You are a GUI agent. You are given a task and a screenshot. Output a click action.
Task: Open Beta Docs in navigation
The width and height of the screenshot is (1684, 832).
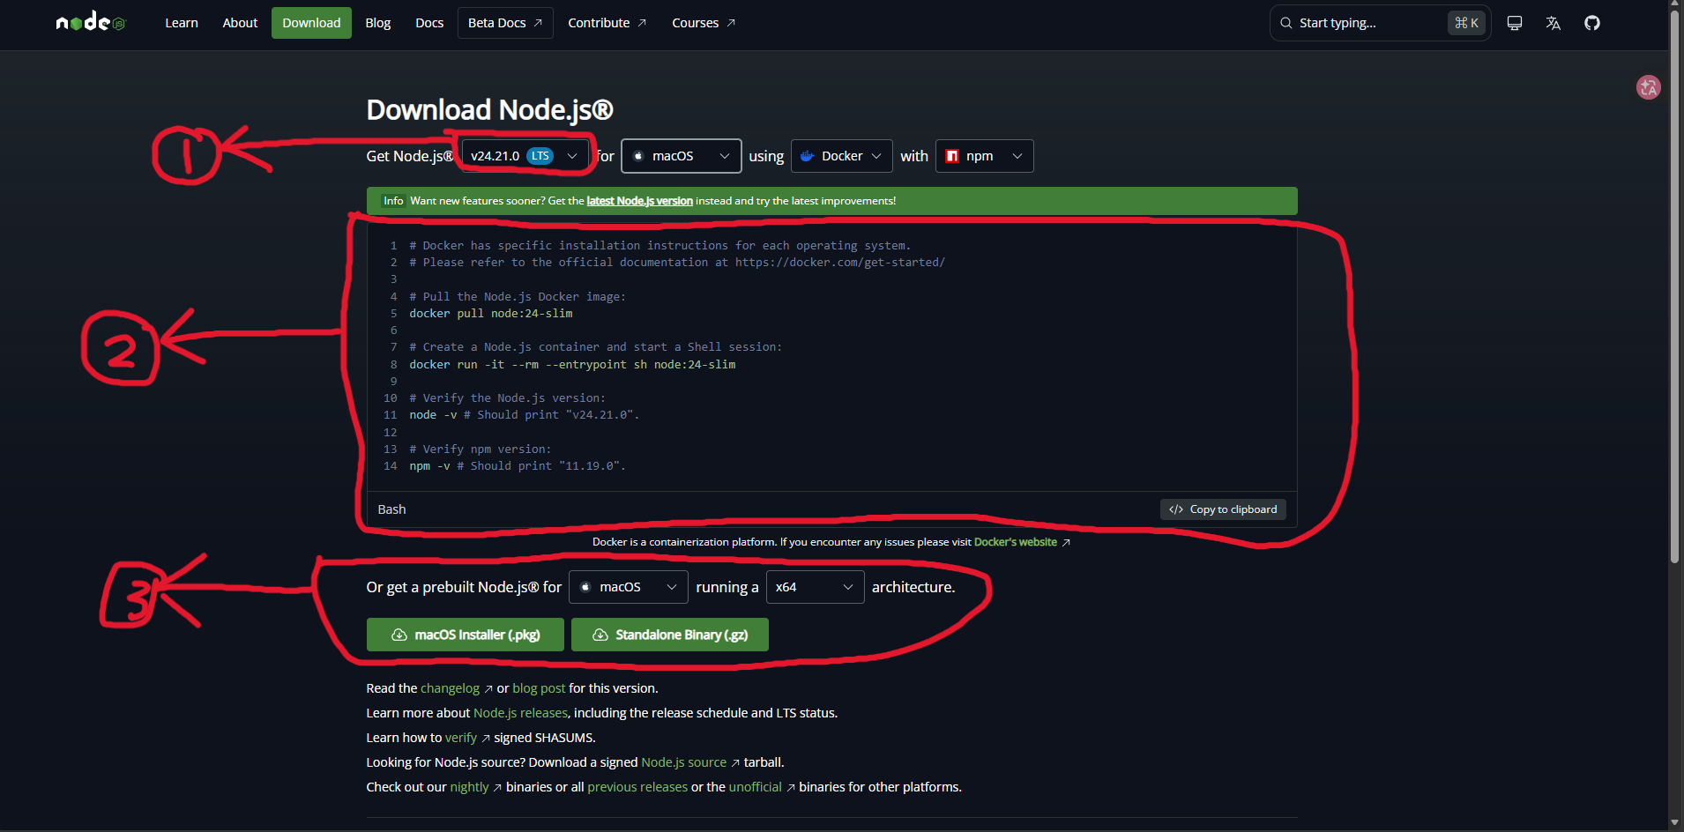tap(505, 23)
